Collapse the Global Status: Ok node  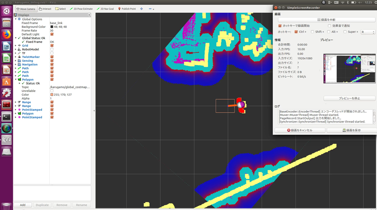(x=16, y=38)
